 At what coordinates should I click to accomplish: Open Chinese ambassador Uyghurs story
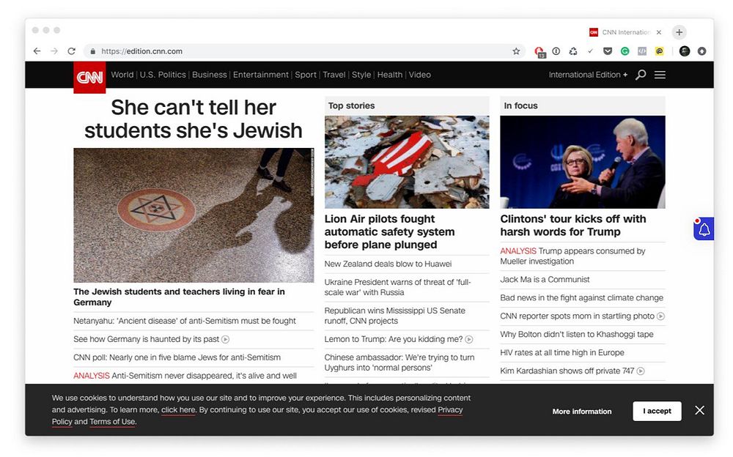pyautogui.click(x=399, y=363)
